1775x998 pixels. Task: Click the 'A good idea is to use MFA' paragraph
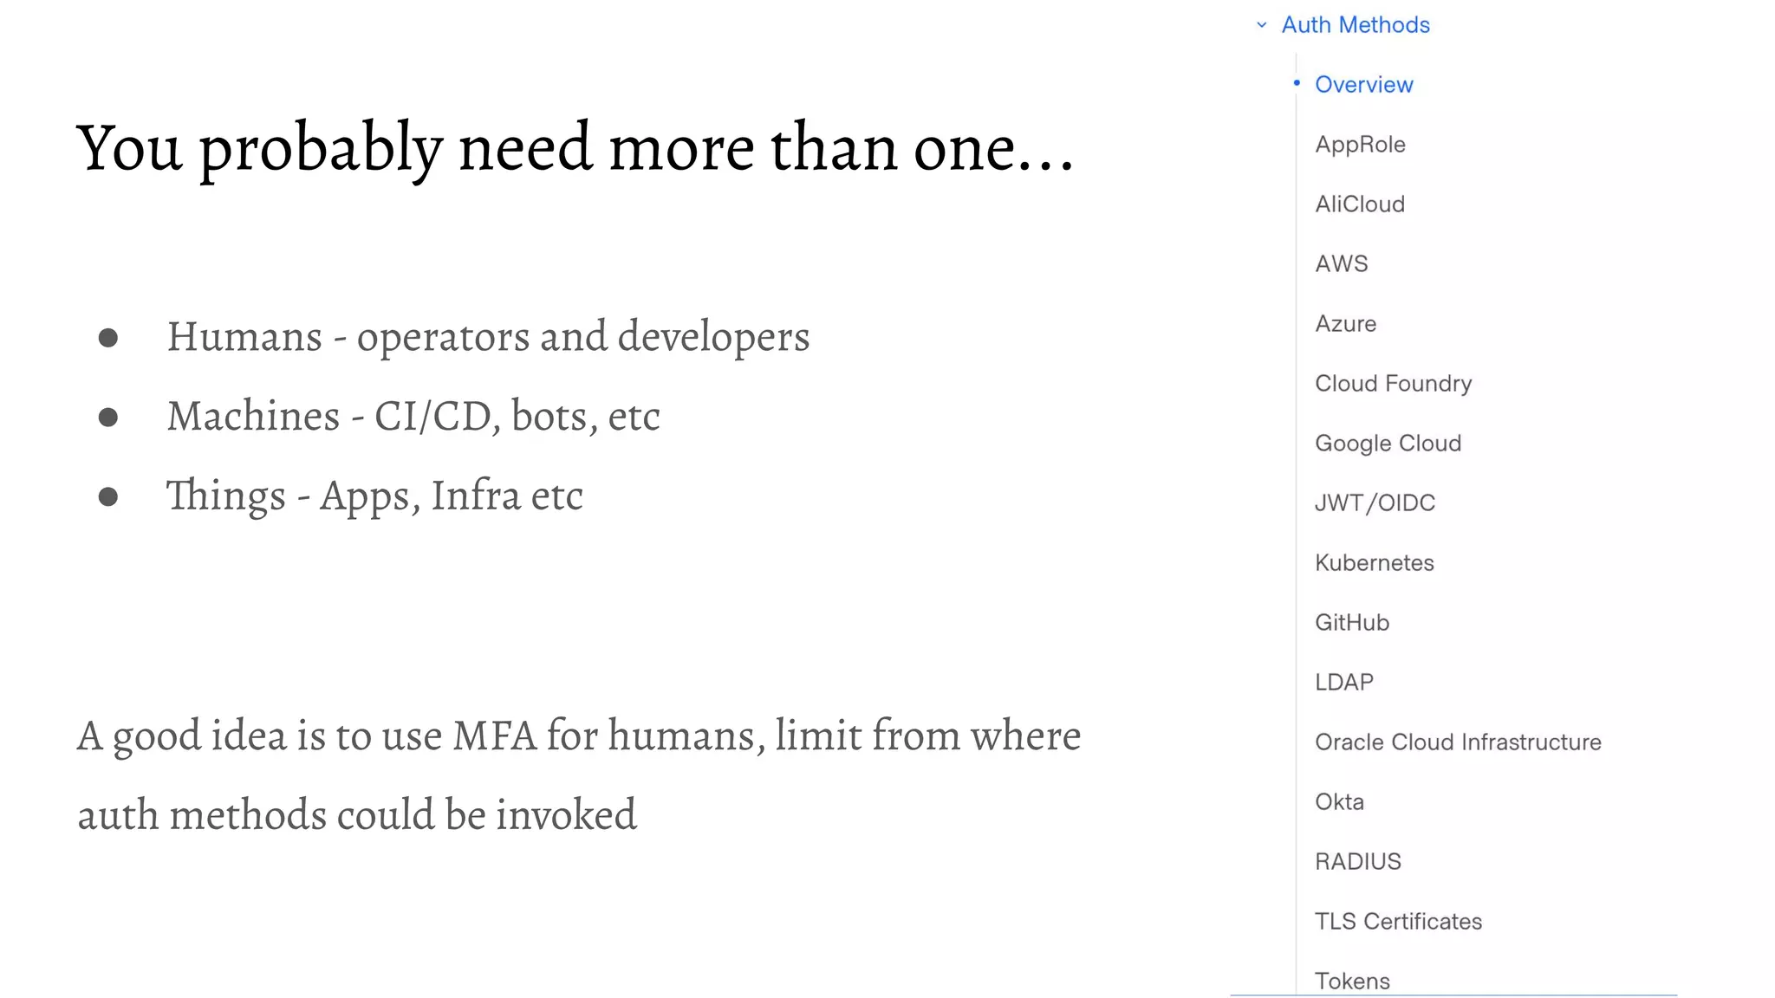pyautogui.click(x=579, y=775)
